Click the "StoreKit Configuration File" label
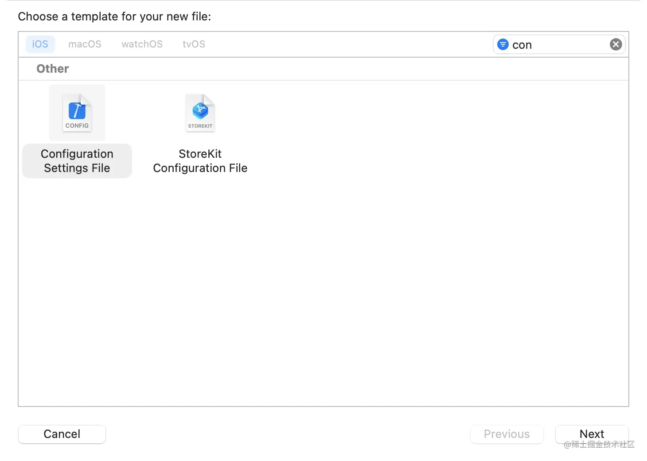The height and width of the screenshot is (461, 647). [x=200, y=161]
